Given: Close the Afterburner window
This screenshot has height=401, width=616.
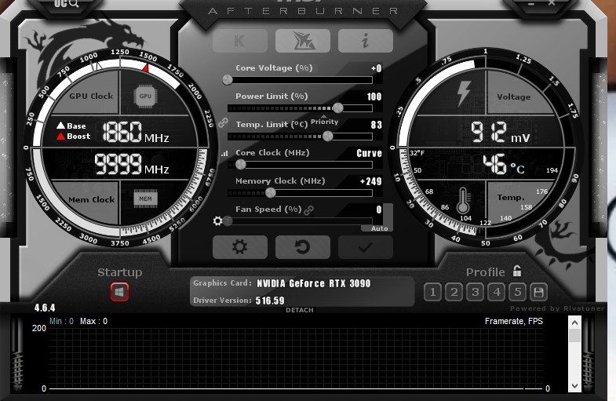Looking at the screenshot, I should coord(552,3).
